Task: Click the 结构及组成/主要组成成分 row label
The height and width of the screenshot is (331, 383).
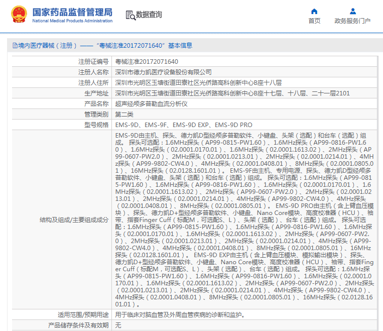Action: 74,220
